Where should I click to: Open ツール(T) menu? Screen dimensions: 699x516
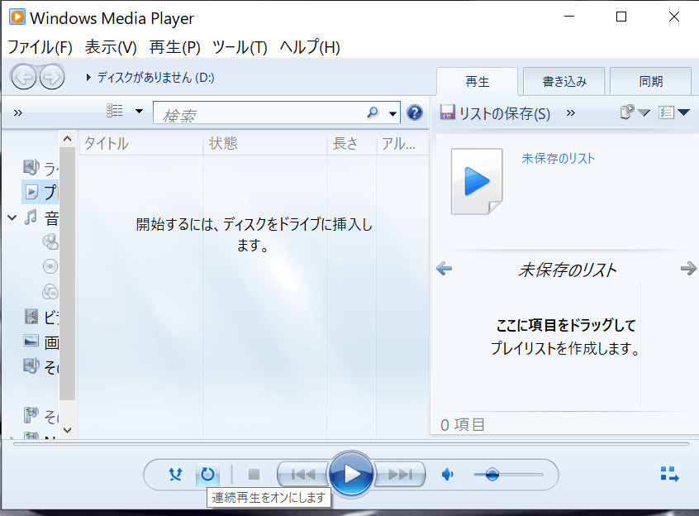(240, 47)
